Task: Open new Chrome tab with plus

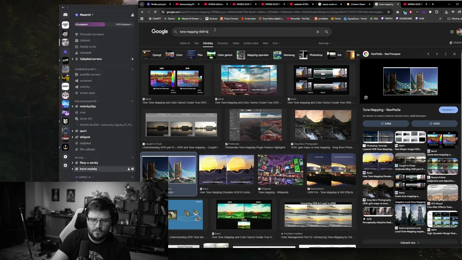Action: coord(433,4)
